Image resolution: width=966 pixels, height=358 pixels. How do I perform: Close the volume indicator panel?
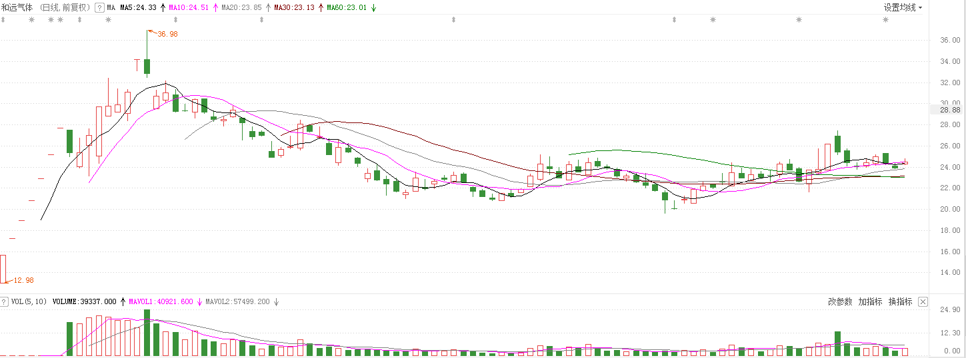coord(923,302)
